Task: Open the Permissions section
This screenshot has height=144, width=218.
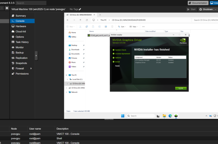Action: [22, 74]
